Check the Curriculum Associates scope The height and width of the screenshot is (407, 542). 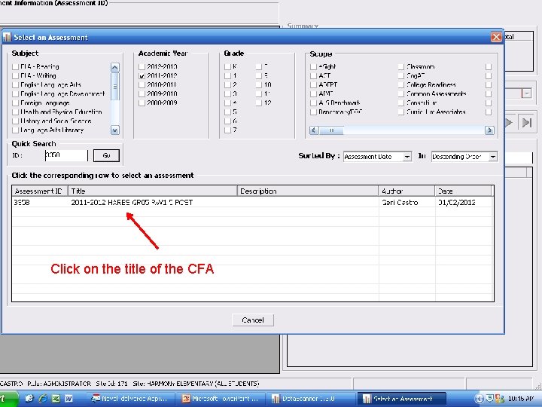click(401, 112)
